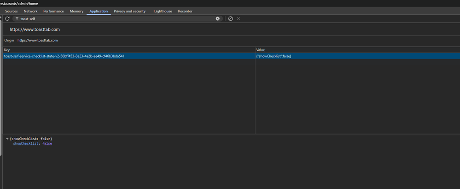Sort by the Key column header
This screenshot has height=189, width=460.
pos(129,50)
